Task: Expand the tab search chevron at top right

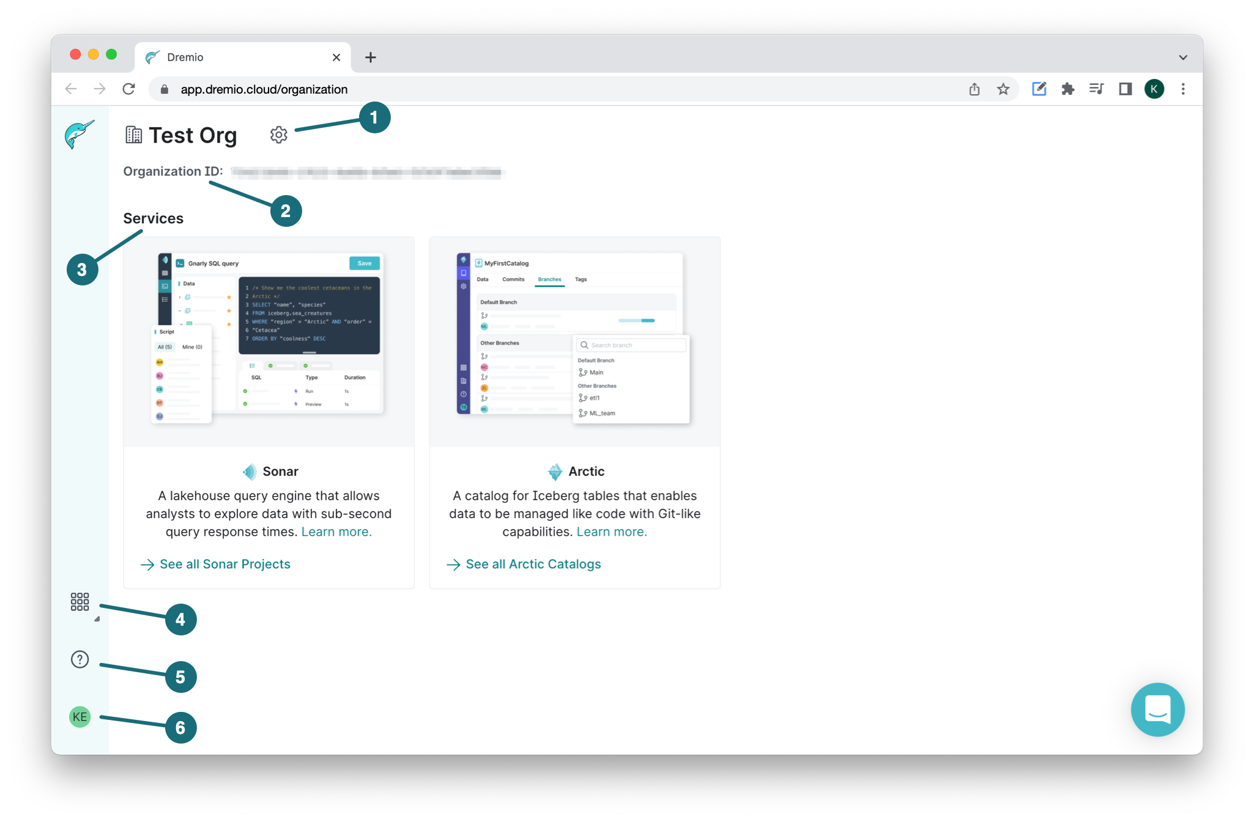Action: [x=1182, y=56]
